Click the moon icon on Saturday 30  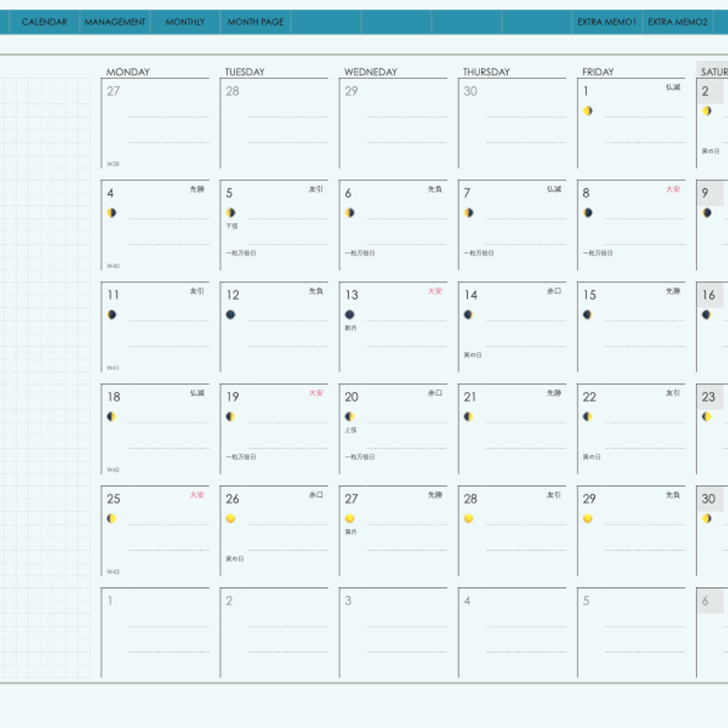[707, 518]
